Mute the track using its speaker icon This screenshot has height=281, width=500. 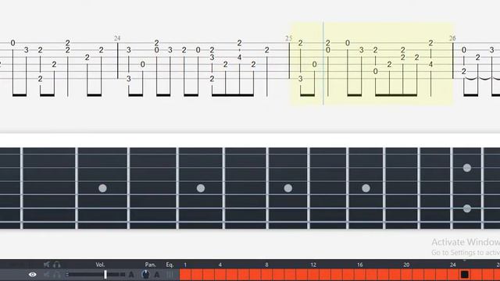pyautogui.click(x=47, y=275)
